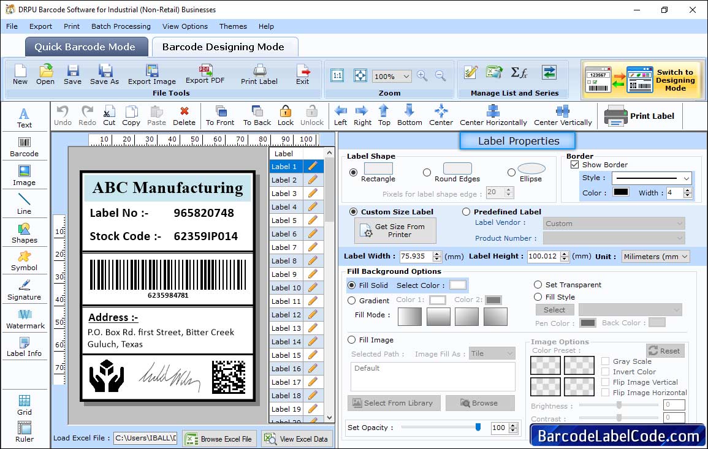The width and height of the screenshot is (708, 449).
Task: Click Fill Solid Select Color swatch
Action: [x=457, y=285]
